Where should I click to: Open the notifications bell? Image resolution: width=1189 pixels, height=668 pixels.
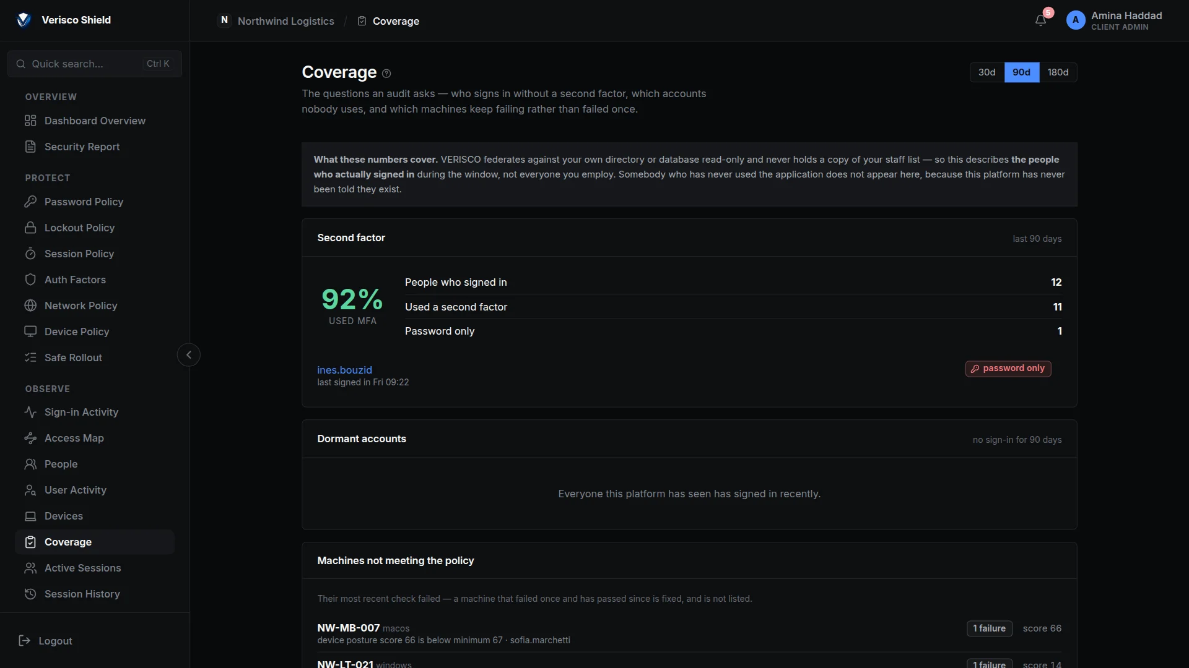pyautogui.click(x=1040, y=20)
